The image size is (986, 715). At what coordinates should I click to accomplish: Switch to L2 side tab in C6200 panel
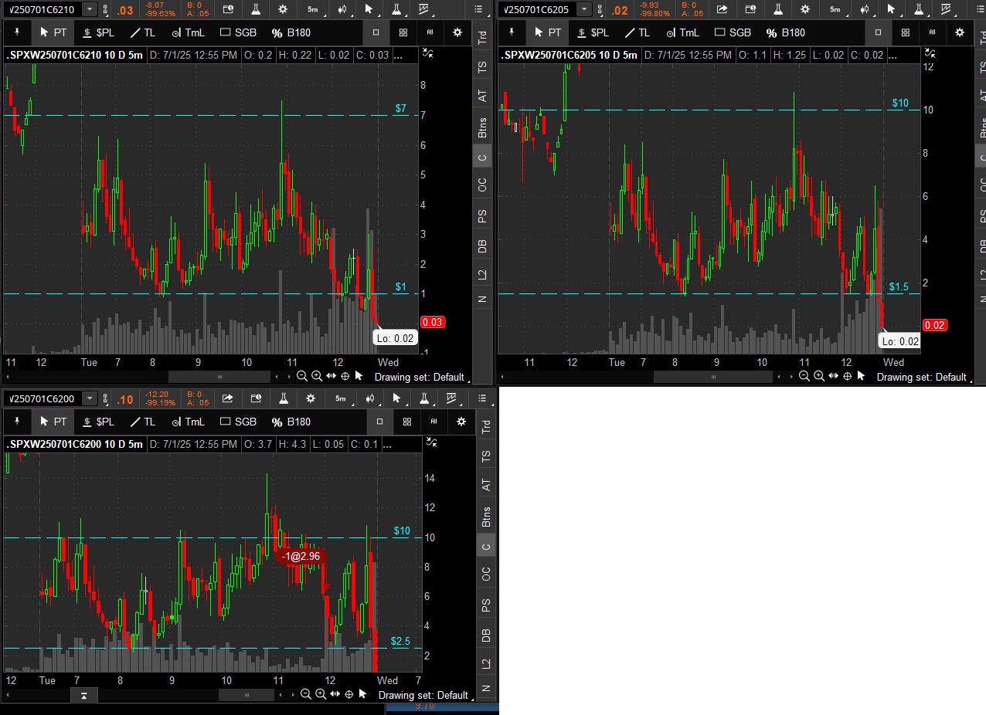click(x=486, y=663)
